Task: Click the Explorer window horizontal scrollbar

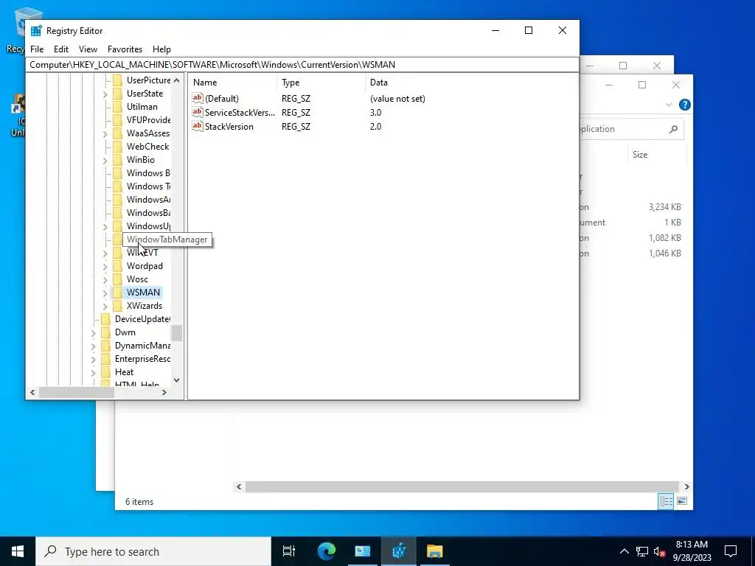Action: click(462, 486)
